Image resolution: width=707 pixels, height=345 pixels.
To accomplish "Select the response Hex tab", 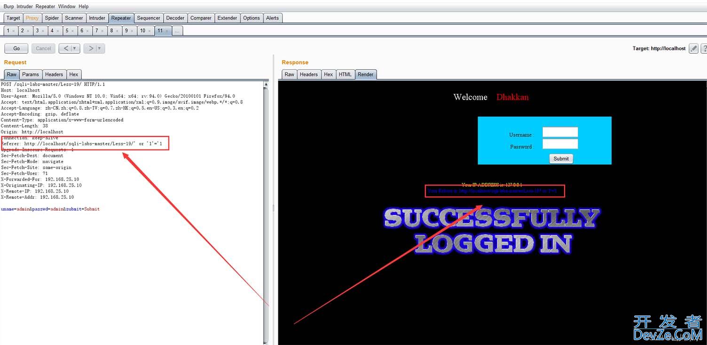I will click(x=329, y=74).
